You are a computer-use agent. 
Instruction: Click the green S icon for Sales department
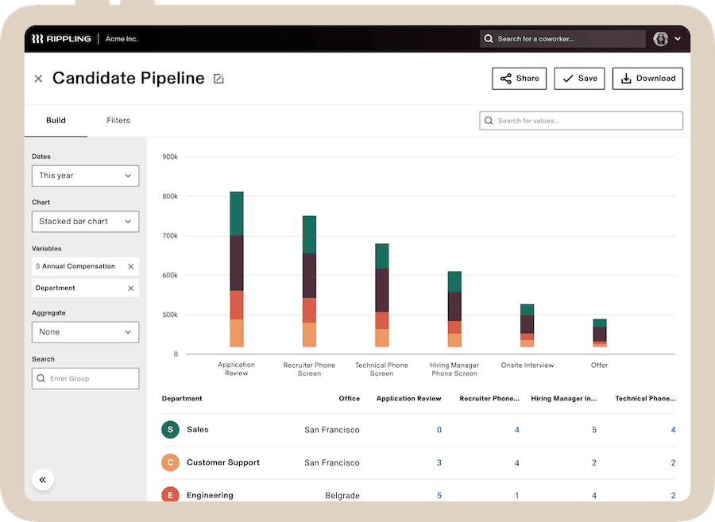coord(170,429)
